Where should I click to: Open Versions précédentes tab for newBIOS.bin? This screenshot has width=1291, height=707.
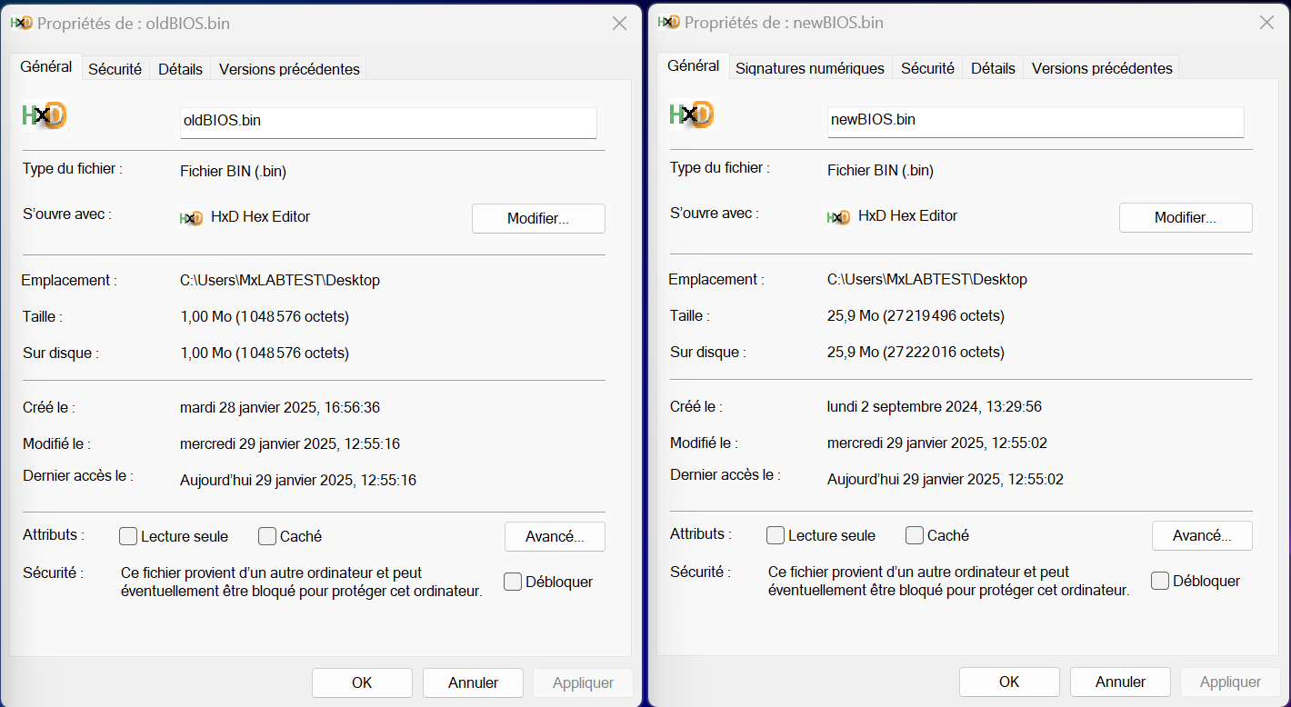(x=1102, y=68)
